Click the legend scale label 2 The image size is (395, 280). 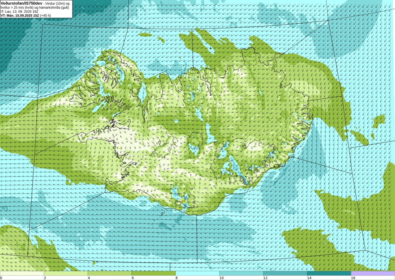coord(45,278)
